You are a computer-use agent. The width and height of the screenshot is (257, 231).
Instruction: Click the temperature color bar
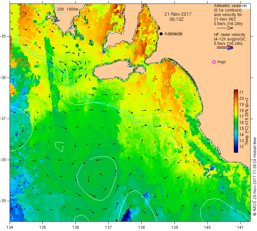click(236, 121)
